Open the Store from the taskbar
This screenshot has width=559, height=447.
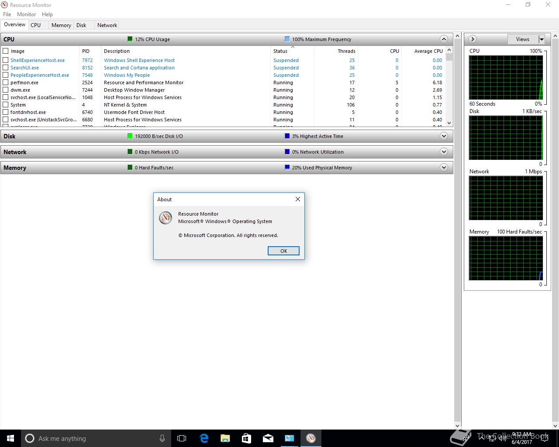246,438
